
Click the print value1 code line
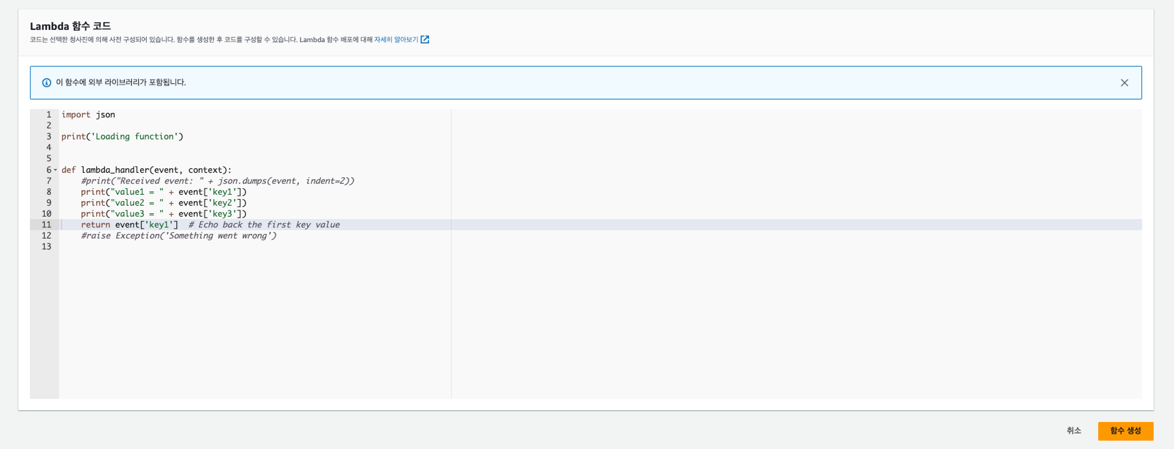tap(164, 192)
